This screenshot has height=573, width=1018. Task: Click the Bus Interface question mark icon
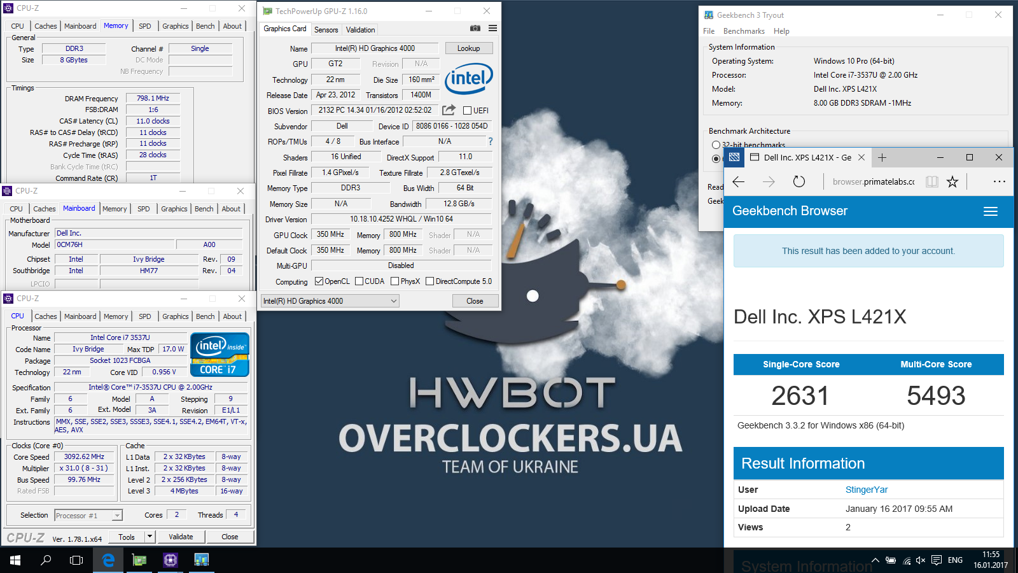point(491,141)
